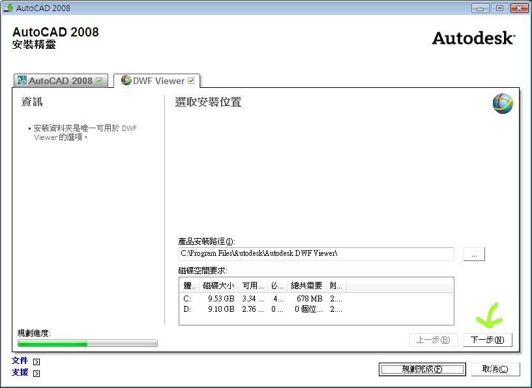Toggle the DWF Viewer tab checkbox
The width and height of the screenshot is (532, 388).
(191, 81)
